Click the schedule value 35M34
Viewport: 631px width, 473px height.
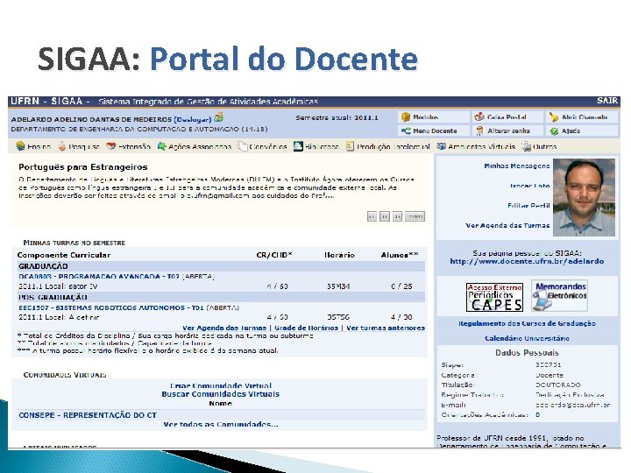click(338, 286)
